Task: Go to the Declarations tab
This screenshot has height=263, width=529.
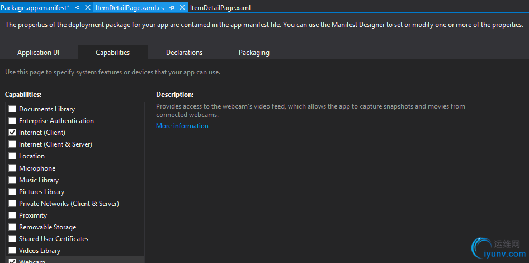Action: point(184,53)
